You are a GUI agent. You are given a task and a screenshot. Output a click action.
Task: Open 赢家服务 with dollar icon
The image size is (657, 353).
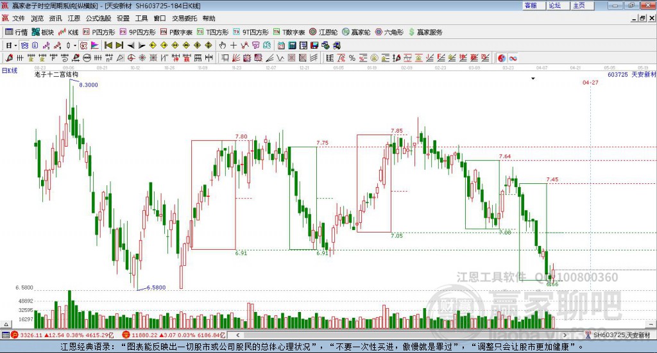(425, 32)
